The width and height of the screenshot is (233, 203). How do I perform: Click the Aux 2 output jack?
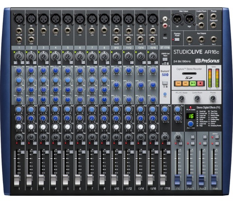click(x=214, y=39)
